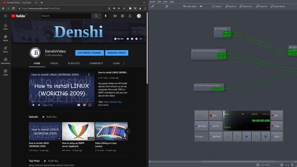Open a new browser tab
The height and width of the screenshot is (167, 297).
click(42, 3)
